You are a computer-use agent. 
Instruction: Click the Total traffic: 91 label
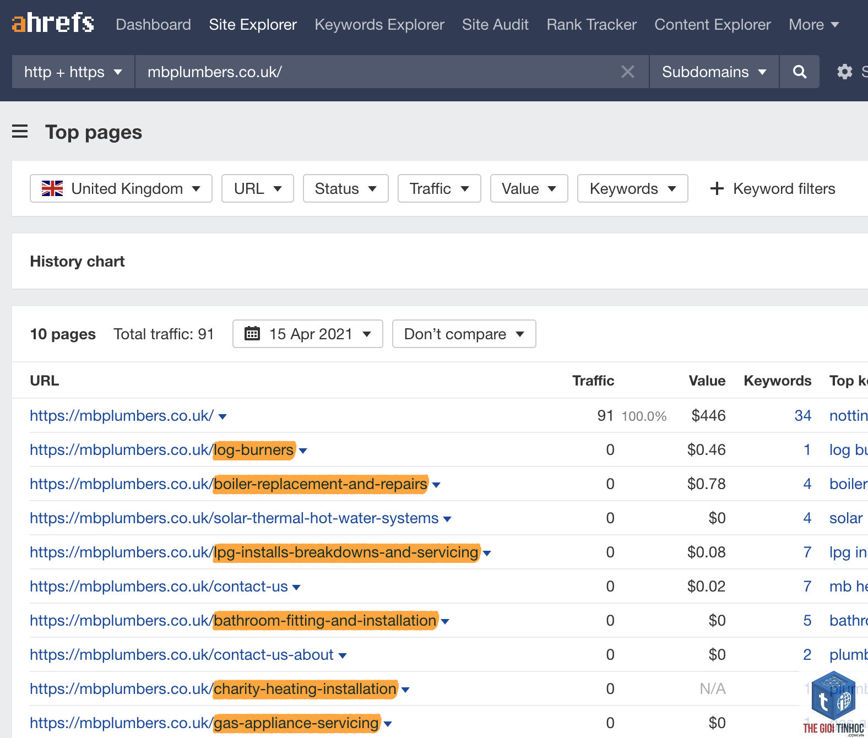[x=164, y=334]
